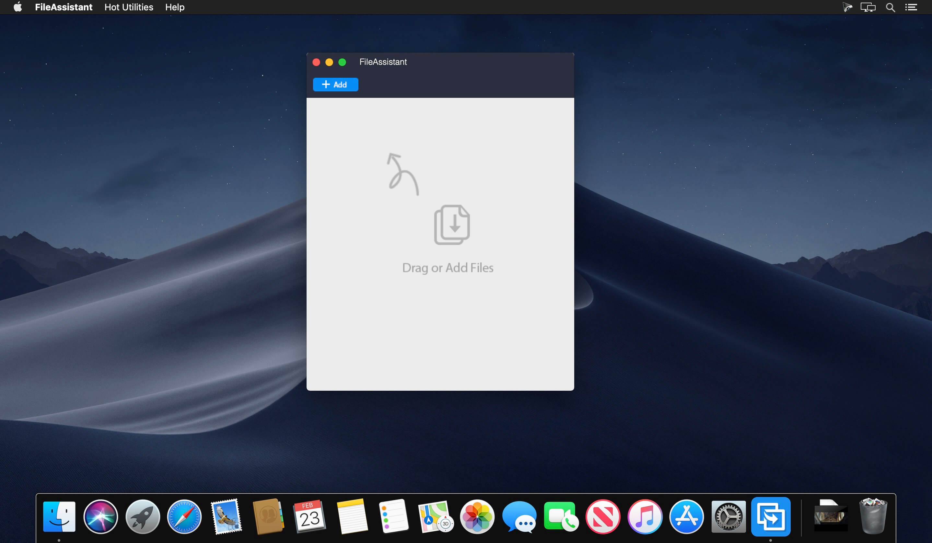Open Photos from the Dock
Screen dimensions: 932x543
pos(477,516)
